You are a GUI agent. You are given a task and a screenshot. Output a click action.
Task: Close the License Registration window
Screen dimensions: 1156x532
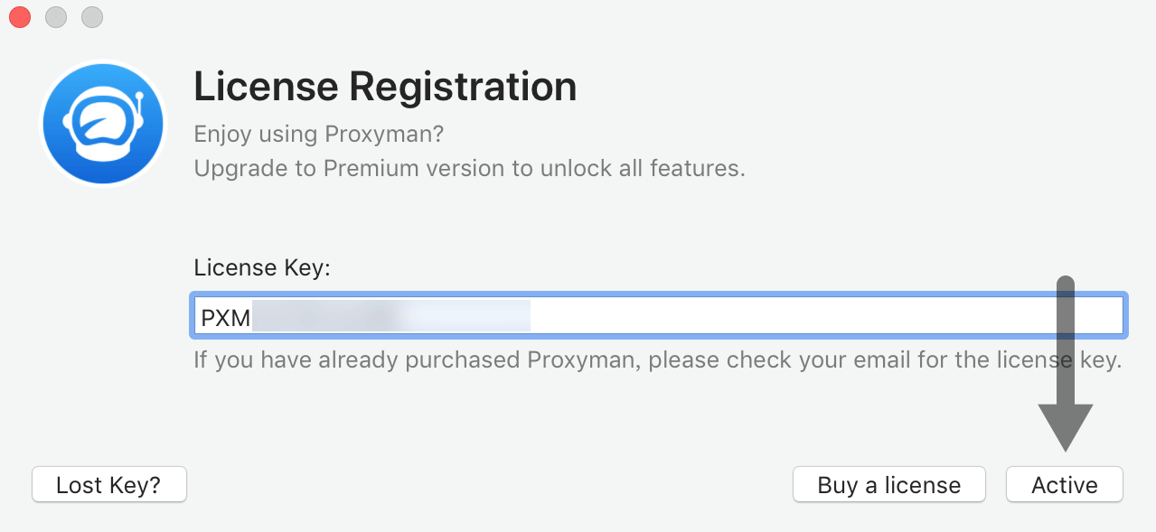(x=20, y=16)
